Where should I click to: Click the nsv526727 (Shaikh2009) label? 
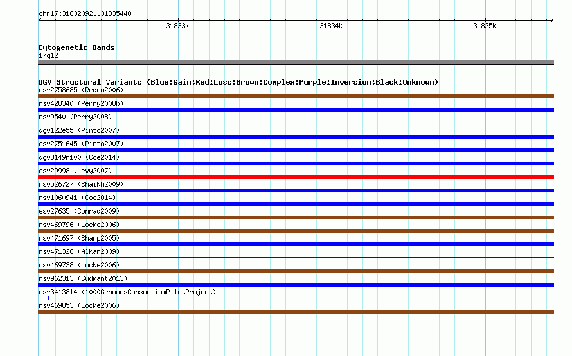tap(81, 184)
